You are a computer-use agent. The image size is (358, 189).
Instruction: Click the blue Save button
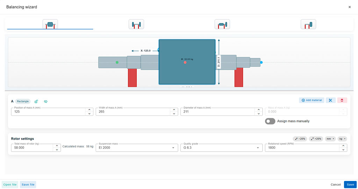pos(350,184)
